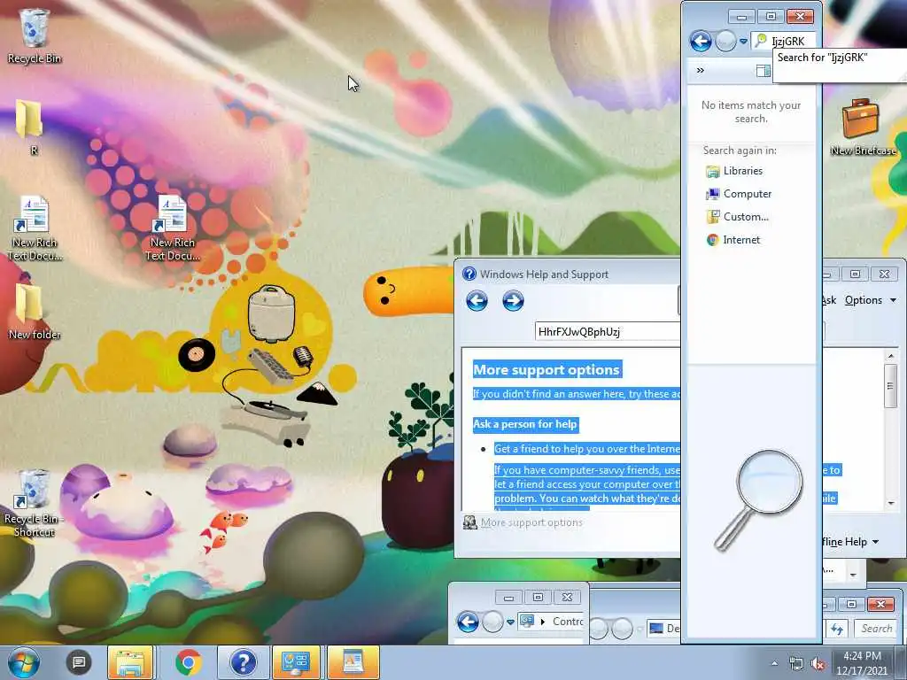
Task: Open the dropdown below Offline Help
Action: (x=853, y=575)
